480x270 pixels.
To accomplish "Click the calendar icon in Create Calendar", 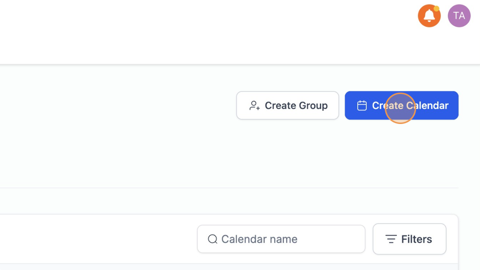I will pos(362,106).
